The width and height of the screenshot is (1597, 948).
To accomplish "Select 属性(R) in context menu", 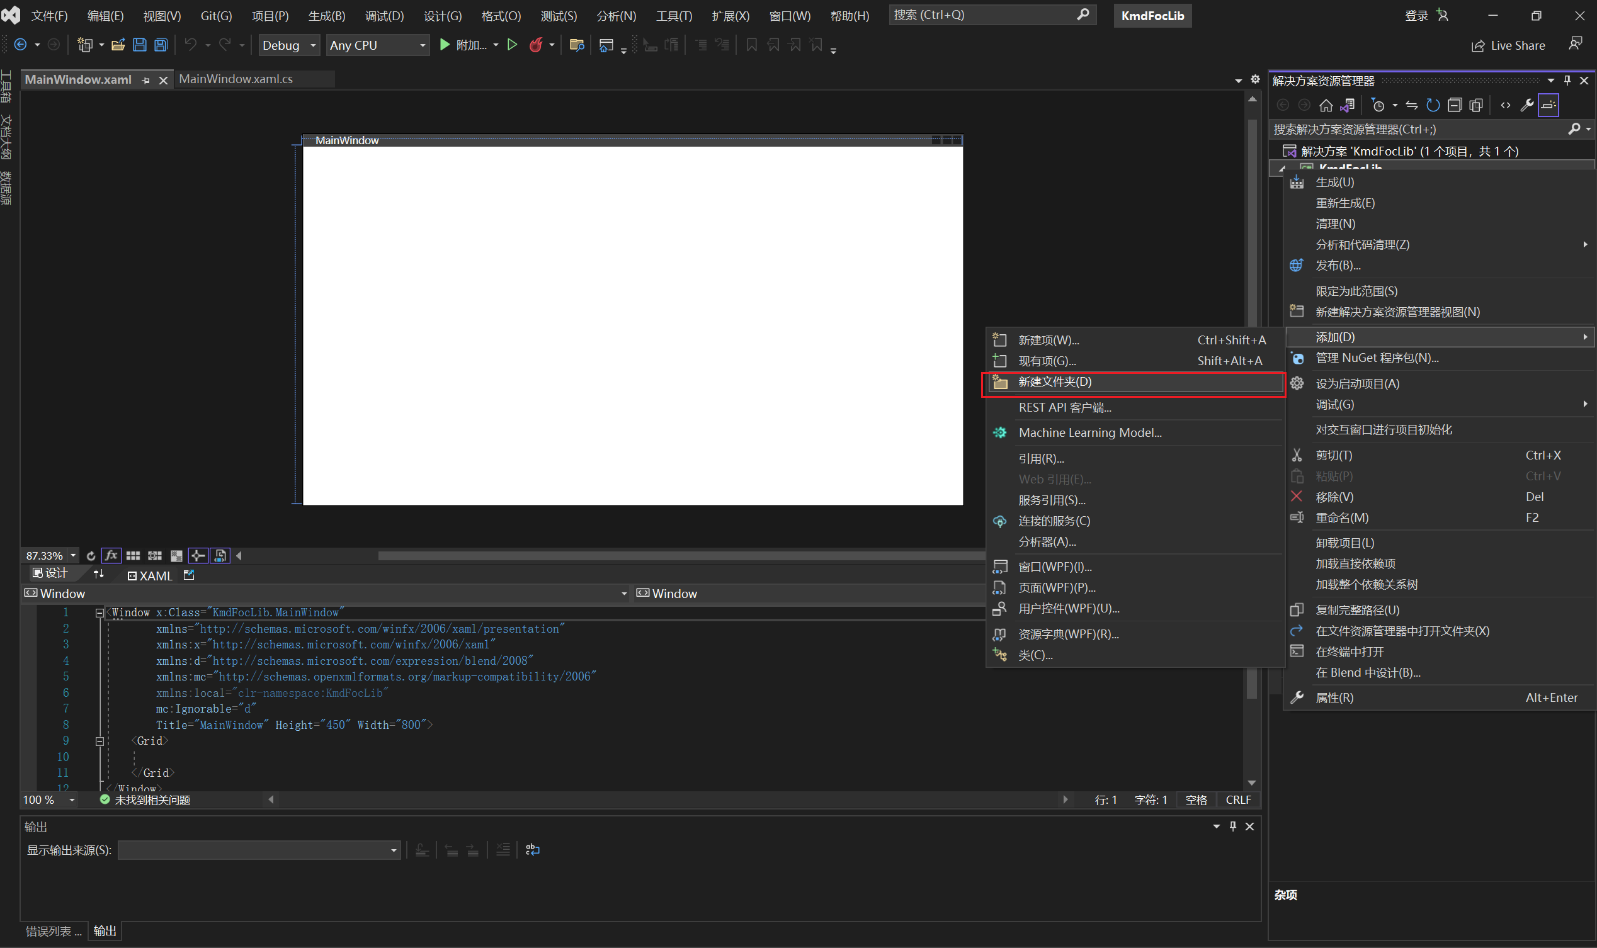I will pyautogui.click(x=1439, y=697).
